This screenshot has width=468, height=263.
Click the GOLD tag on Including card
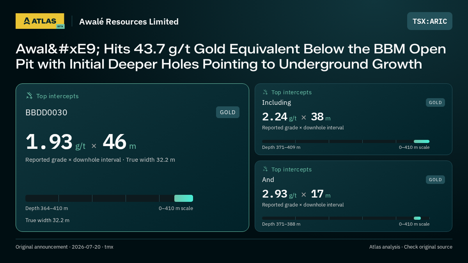[435, 102]
